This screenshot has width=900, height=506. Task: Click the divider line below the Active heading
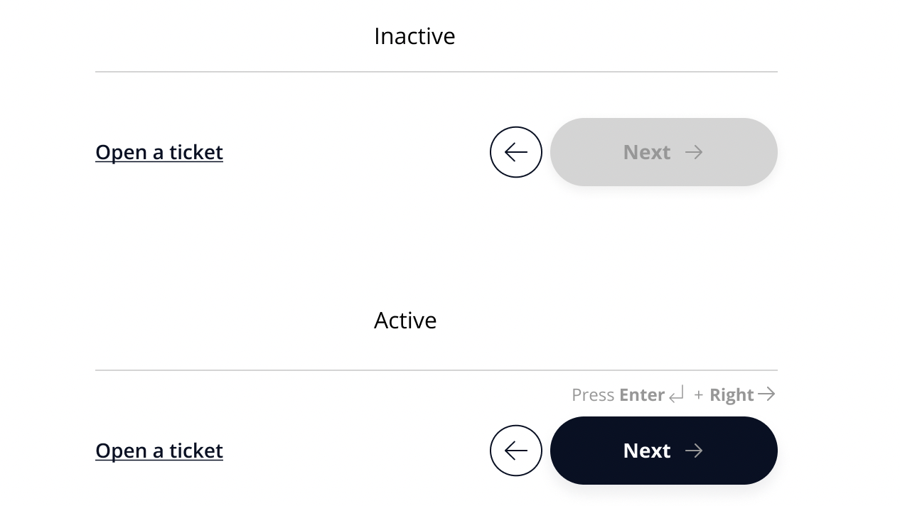pyautogui.click(x=436, y=370)
